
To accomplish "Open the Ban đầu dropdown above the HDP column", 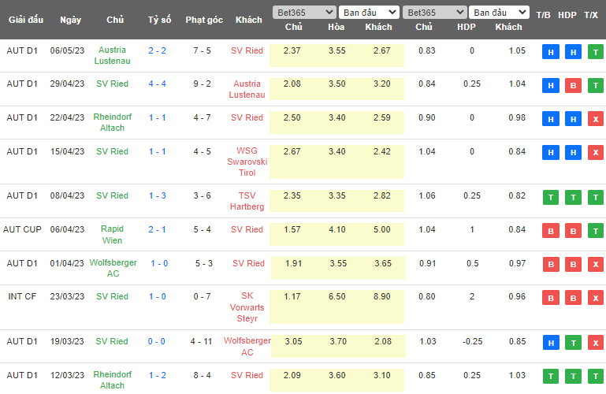I will point(499,13).
